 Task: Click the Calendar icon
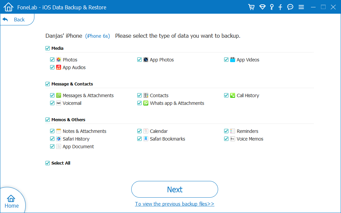pyautogui.click(x=146, y=131)
